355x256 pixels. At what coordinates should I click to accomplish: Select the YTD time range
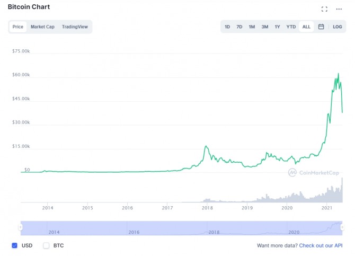pyautogui.click(x=291, y=27)
